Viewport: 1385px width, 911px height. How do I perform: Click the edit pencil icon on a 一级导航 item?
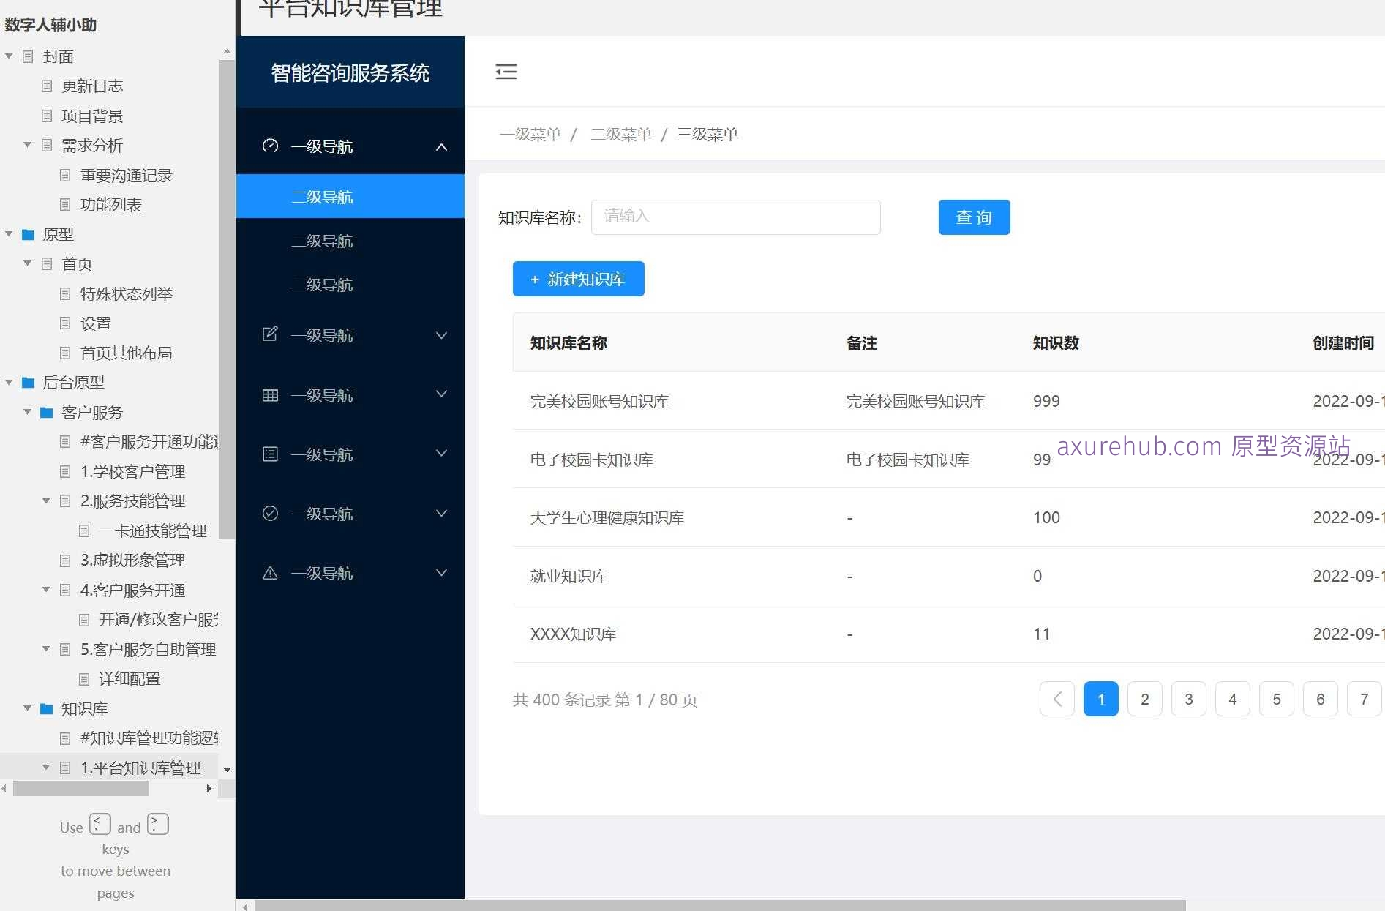[x=270, y=334]
